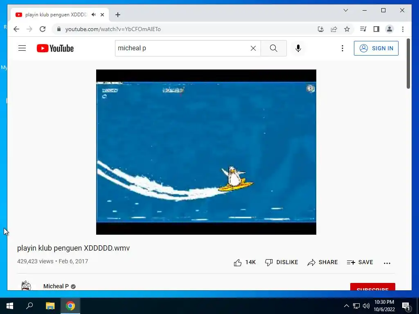Expand the tab search chevron

[x=346, y=10]
